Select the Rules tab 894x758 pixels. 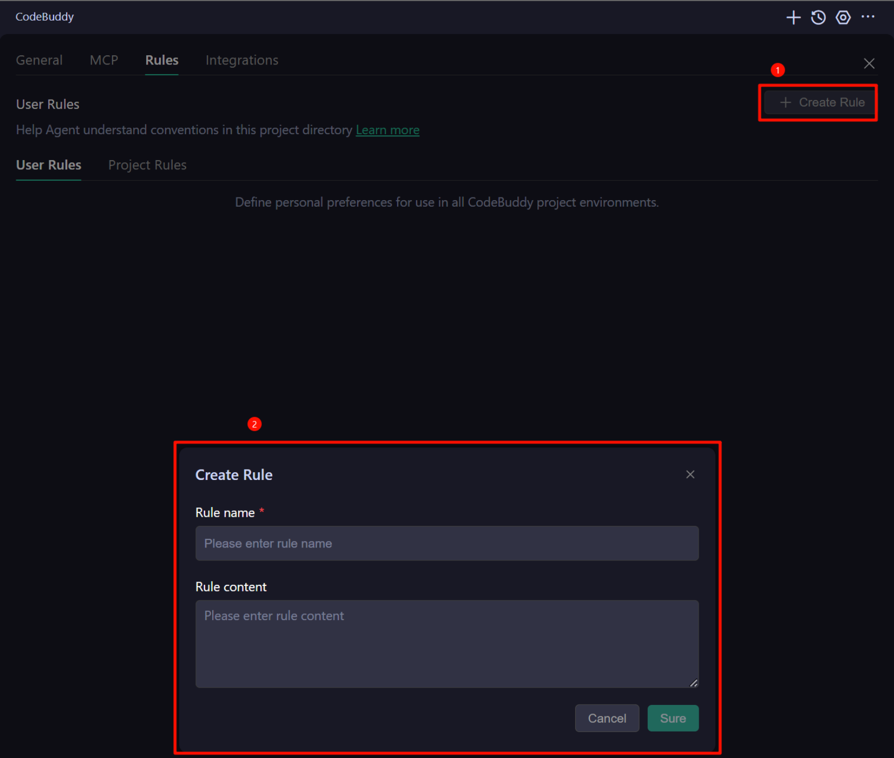[162, 60]
